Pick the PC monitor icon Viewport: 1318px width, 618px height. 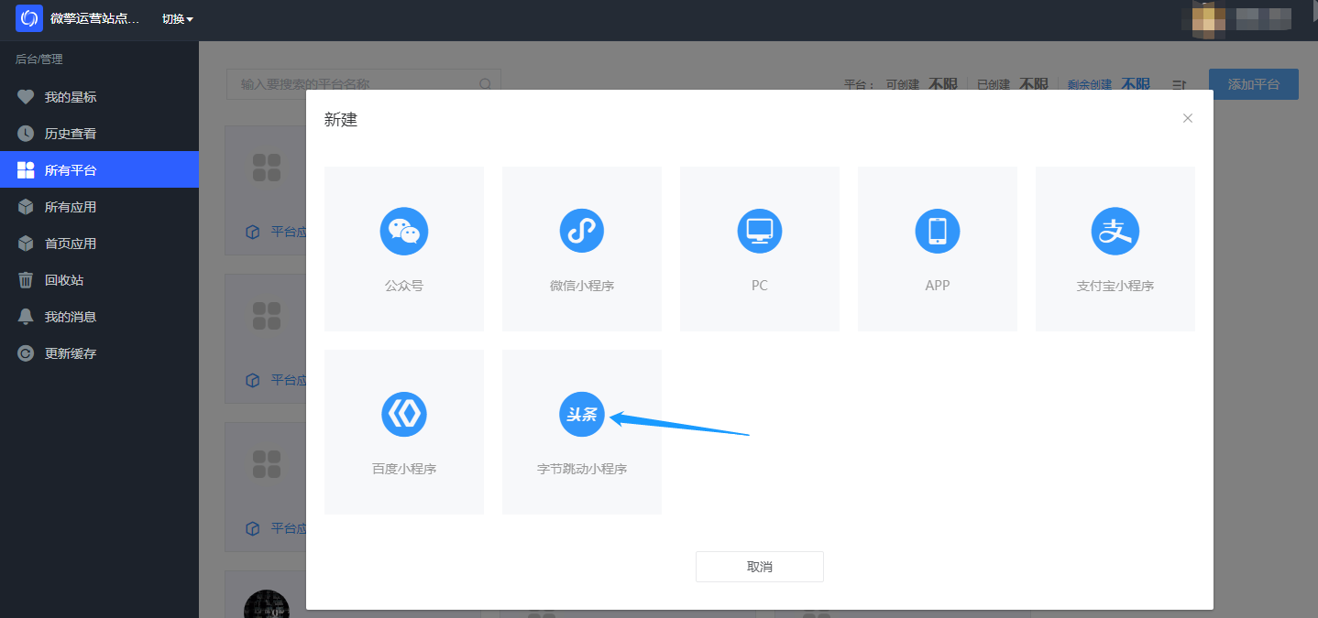(760, 231)
